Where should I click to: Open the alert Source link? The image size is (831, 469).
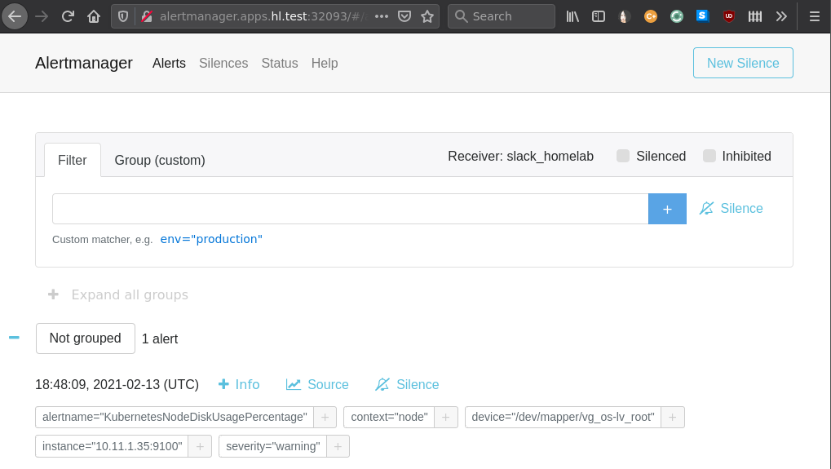[317, 384]
